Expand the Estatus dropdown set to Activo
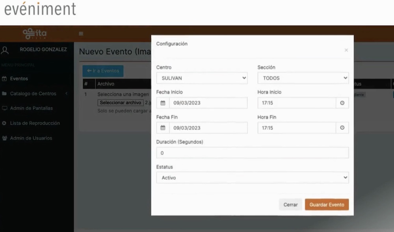The width and height of the screenshot is (394, 232). click(x=252, y=178)
